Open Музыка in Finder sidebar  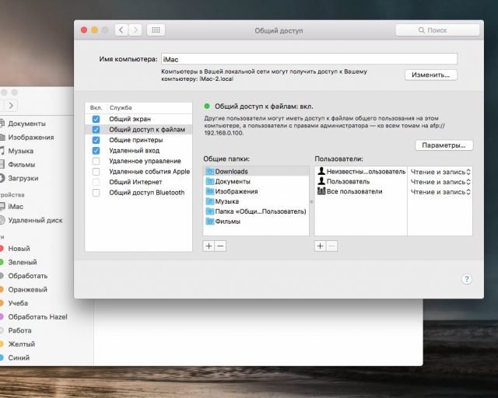21,151
